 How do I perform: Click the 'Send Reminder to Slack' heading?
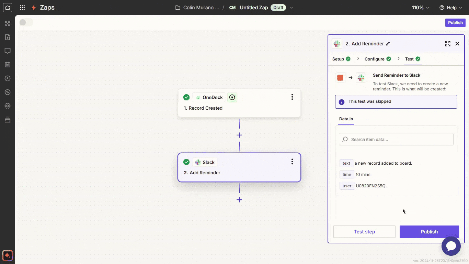click(x=397, y=75)
